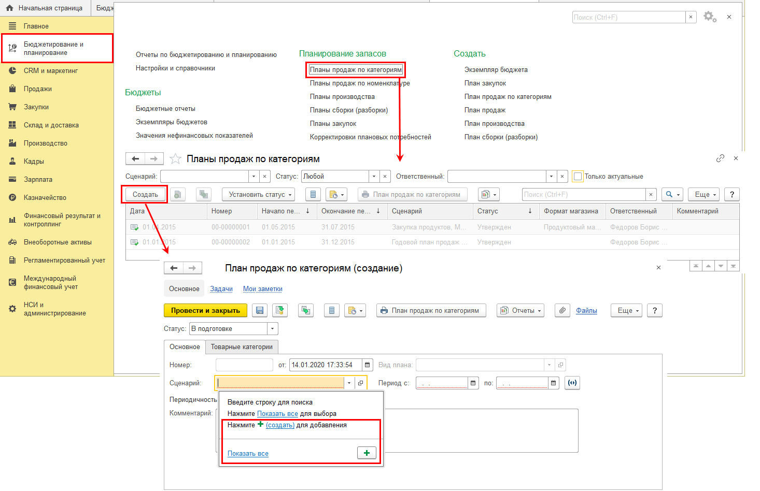Click create-based-on icon in creation form toolbar
Viewport: 760px width, 491px height.
pos(306,310)
